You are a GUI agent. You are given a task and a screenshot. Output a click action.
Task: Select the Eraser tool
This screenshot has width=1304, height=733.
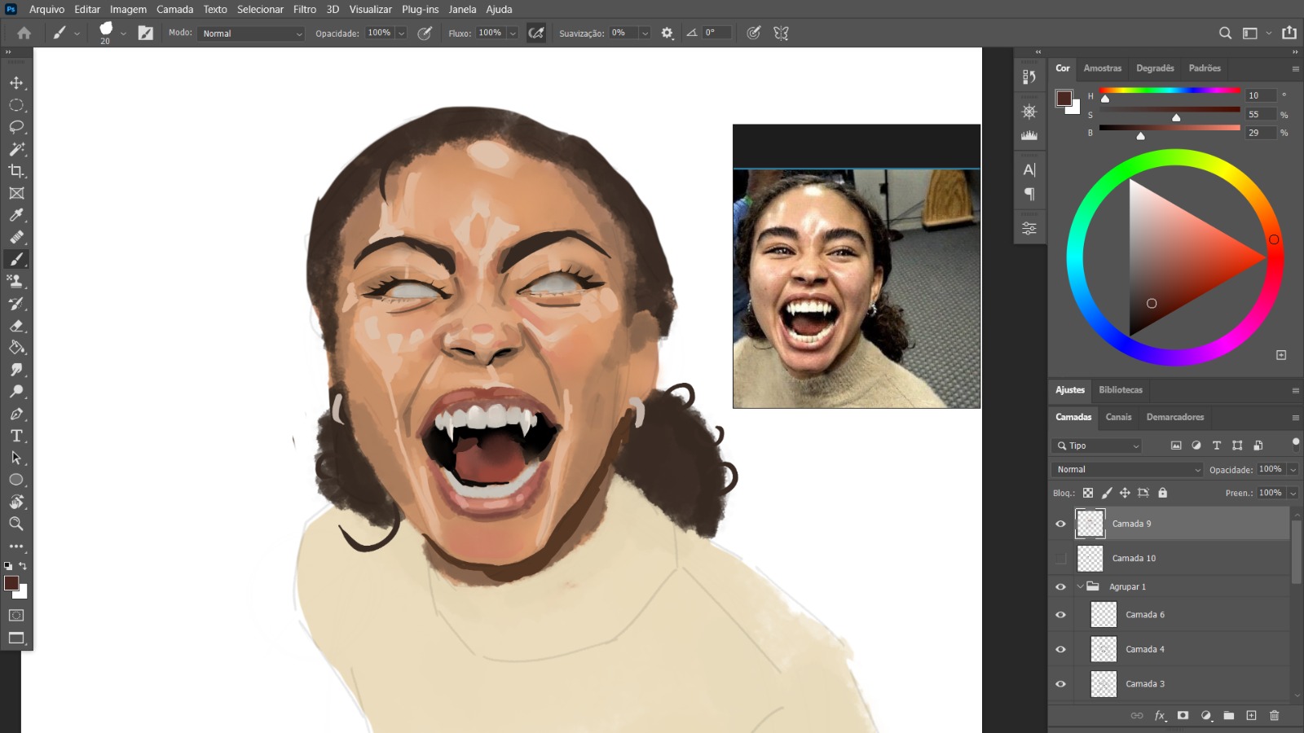[x=16, y=326]
